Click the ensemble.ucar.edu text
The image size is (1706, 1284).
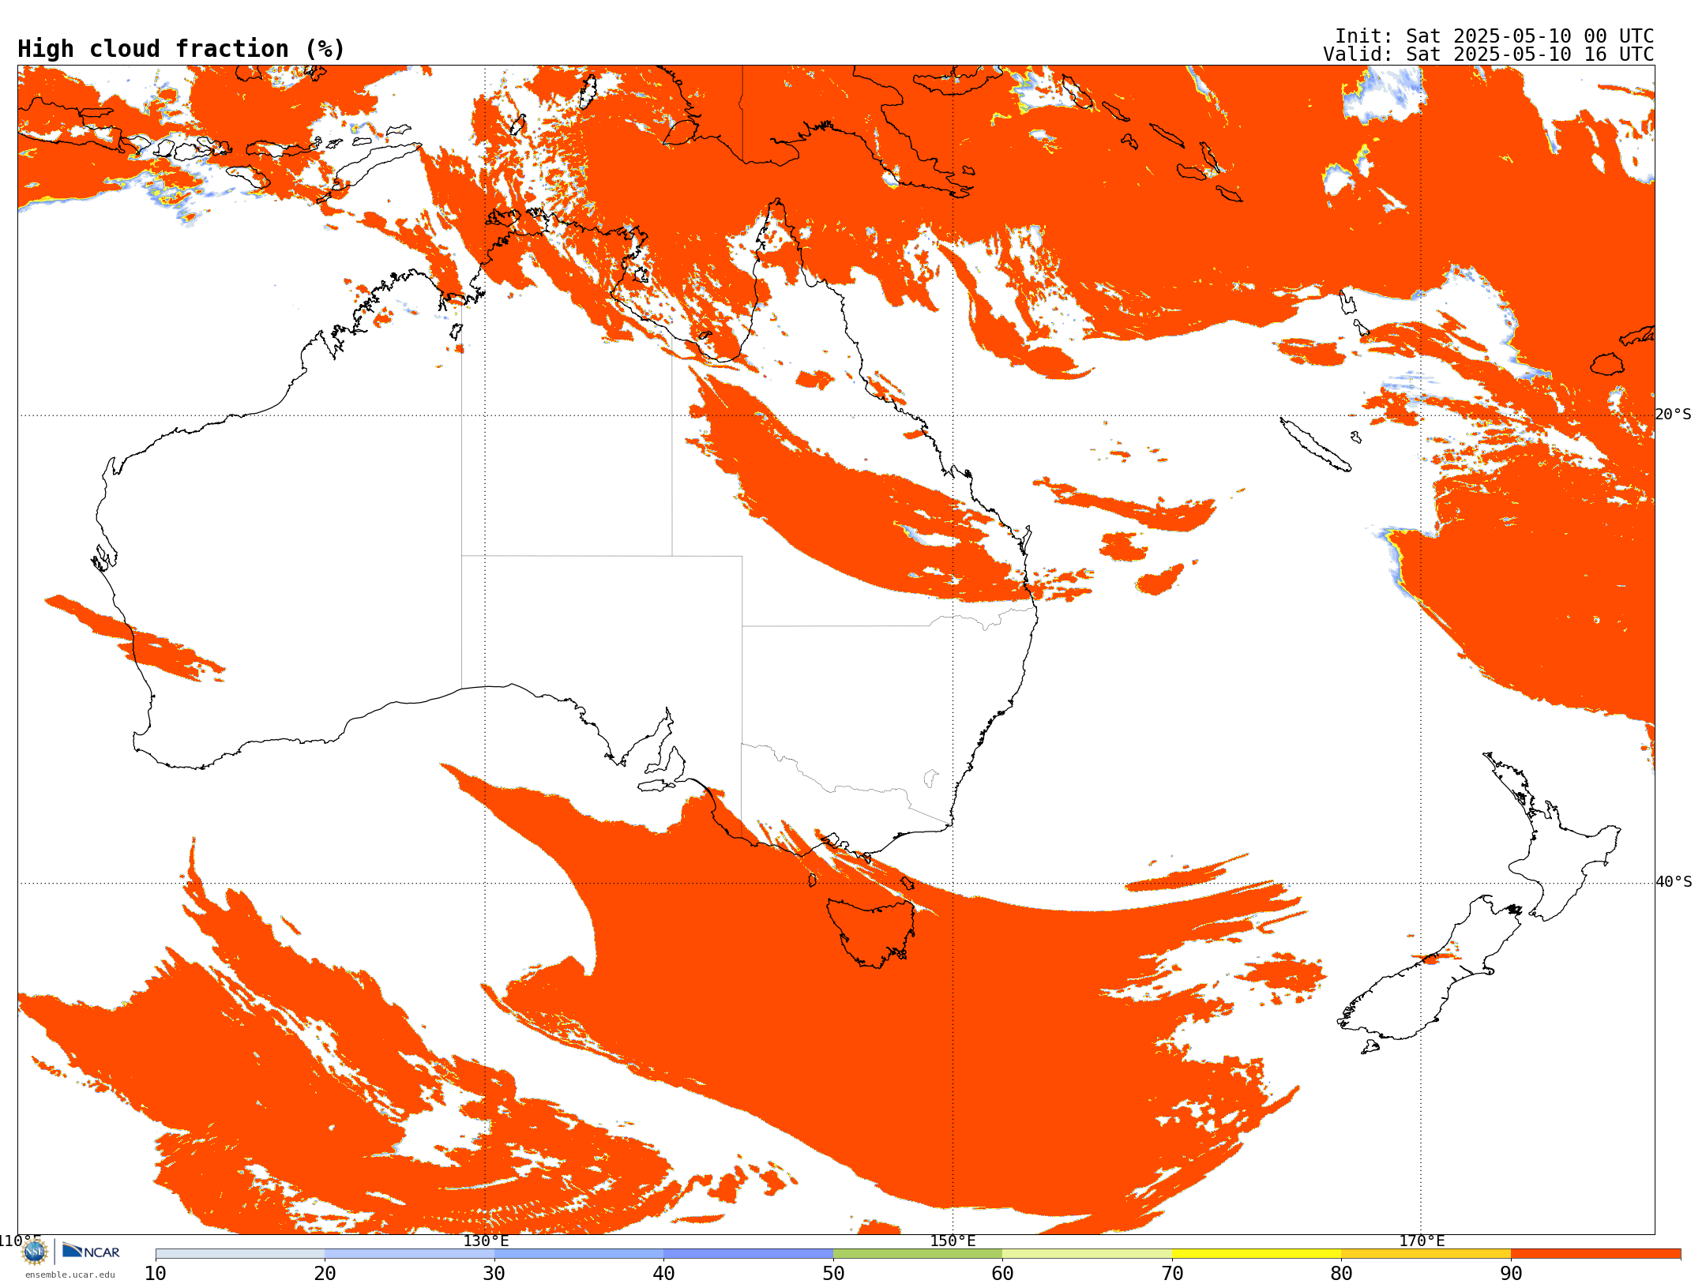70,1275
